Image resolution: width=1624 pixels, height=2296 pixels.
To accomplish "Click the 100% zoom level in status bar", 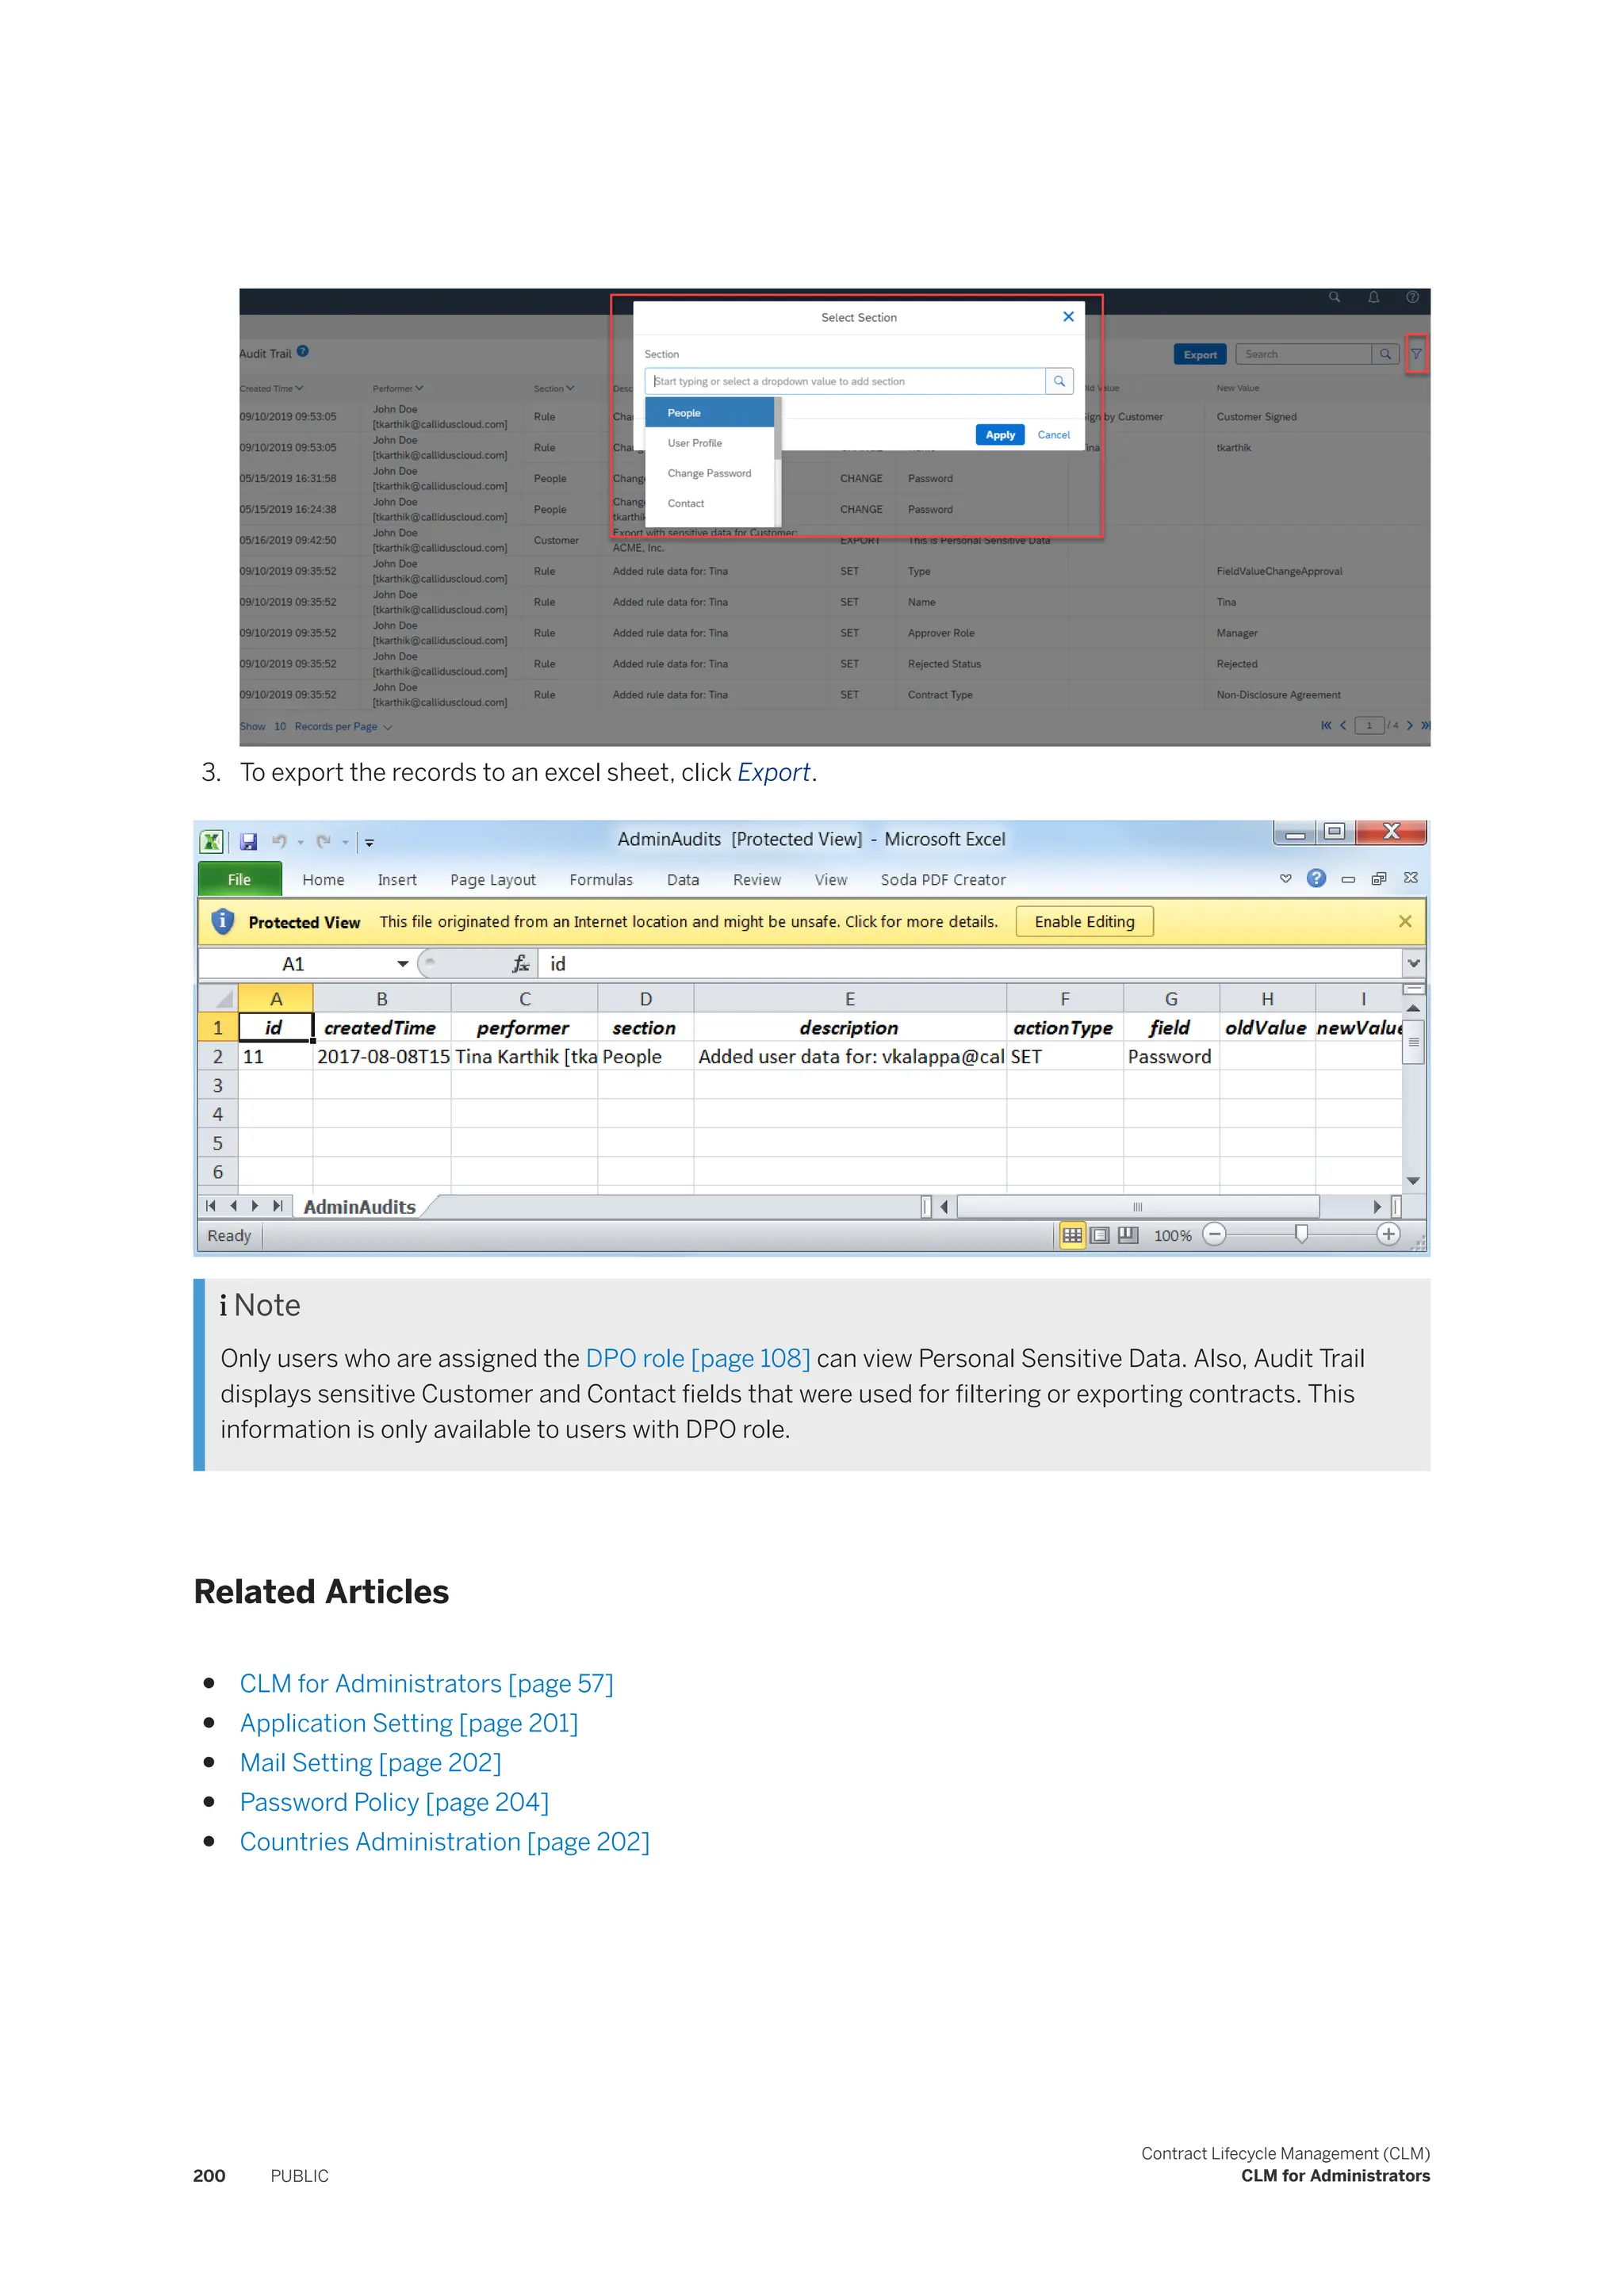I will tap(1173, 1236).
